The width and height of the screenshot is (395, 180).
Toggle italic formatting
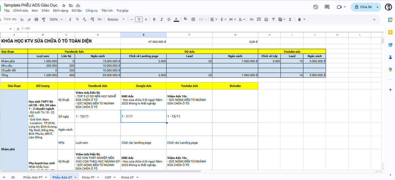[x=162, y=19]
